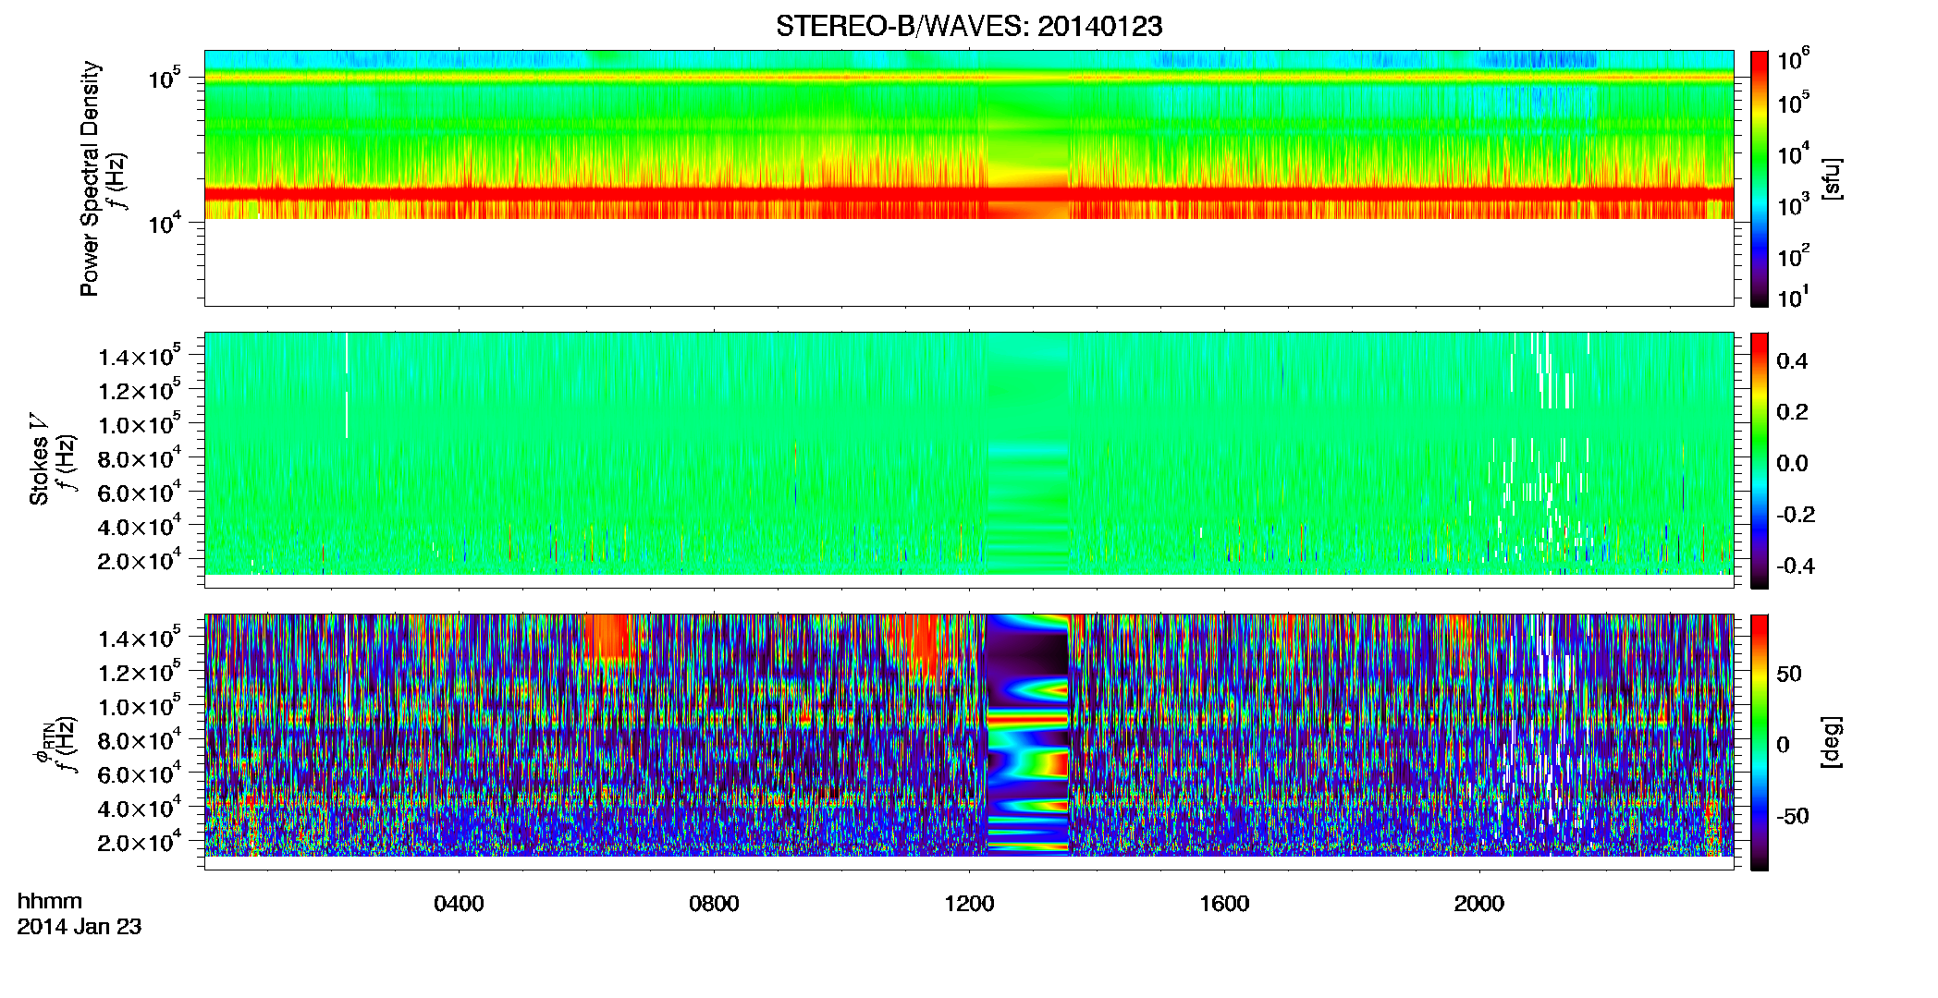Select the 2000 time tick label
Viewport: 1938px width, 998px height.
tap(1479, 904)
